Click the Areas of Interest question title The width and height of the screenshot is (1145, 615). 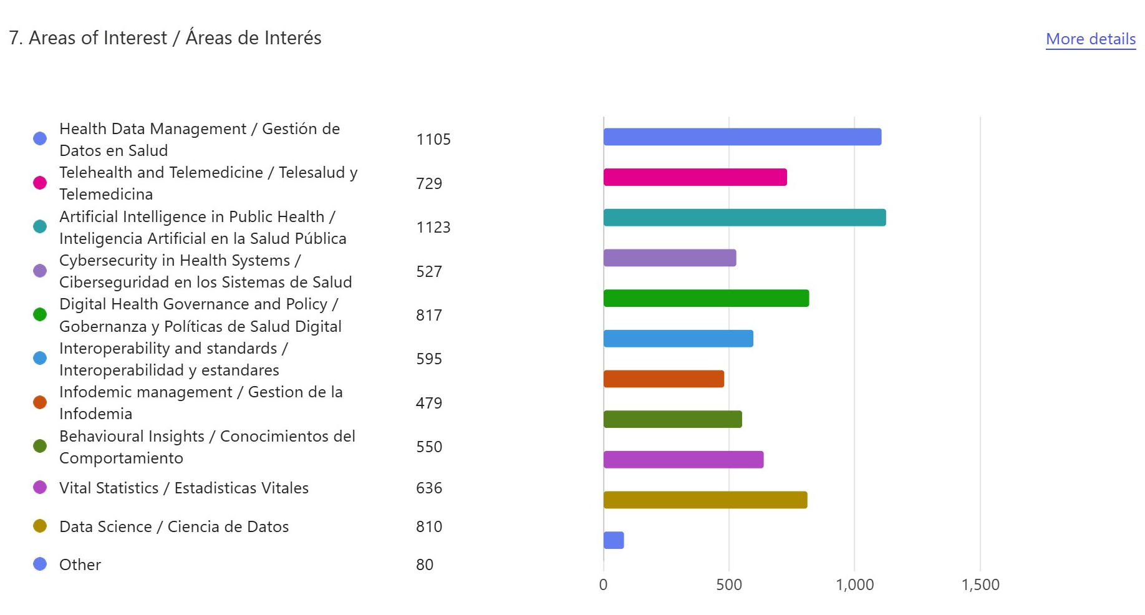165,38
